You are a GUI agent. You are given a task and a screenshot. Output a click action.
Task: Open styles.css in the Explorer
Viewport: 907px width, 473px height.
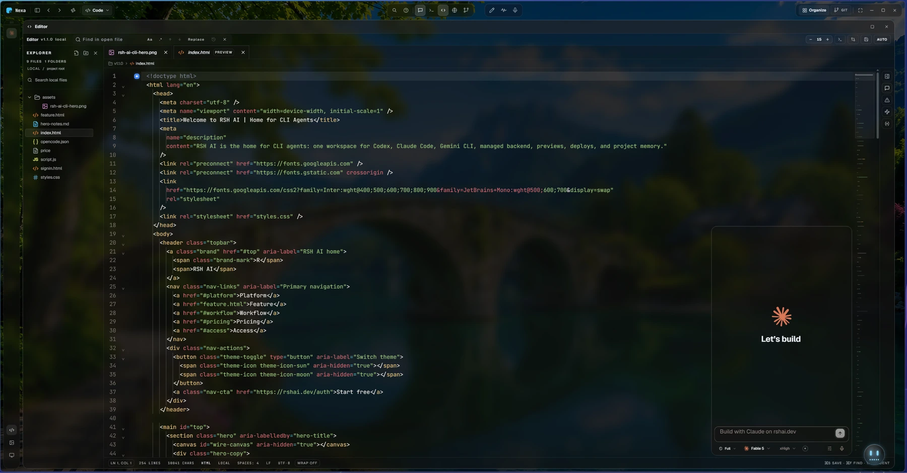tap(50, 177)
